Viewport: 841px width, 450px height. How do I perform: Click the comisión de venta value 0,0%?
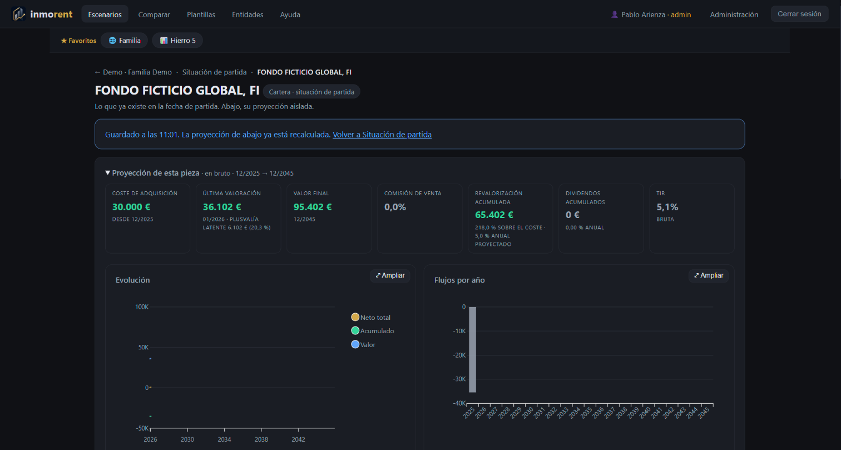click(x=395, y=207)
